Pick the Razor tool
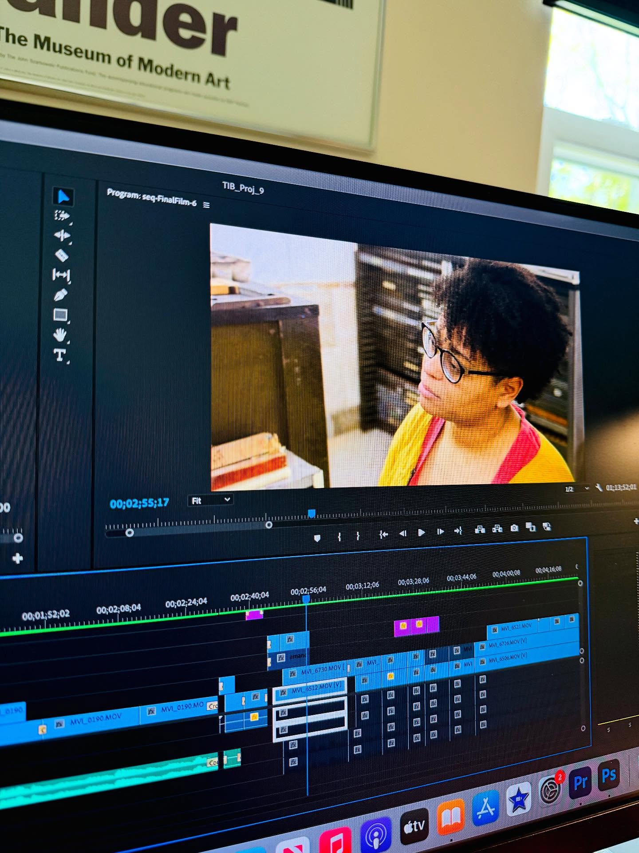Viewport: 639px width, 853px height. click(x=61, y=255)
